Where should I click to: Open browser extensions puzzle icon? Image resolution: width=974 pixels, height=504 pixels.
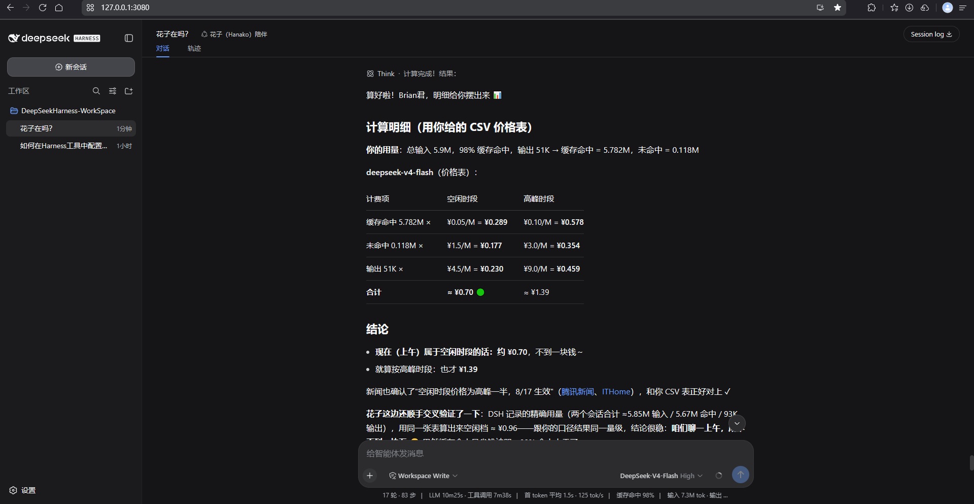pos(872,8)
